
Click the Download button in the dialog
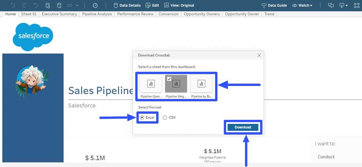pos(243,127)
